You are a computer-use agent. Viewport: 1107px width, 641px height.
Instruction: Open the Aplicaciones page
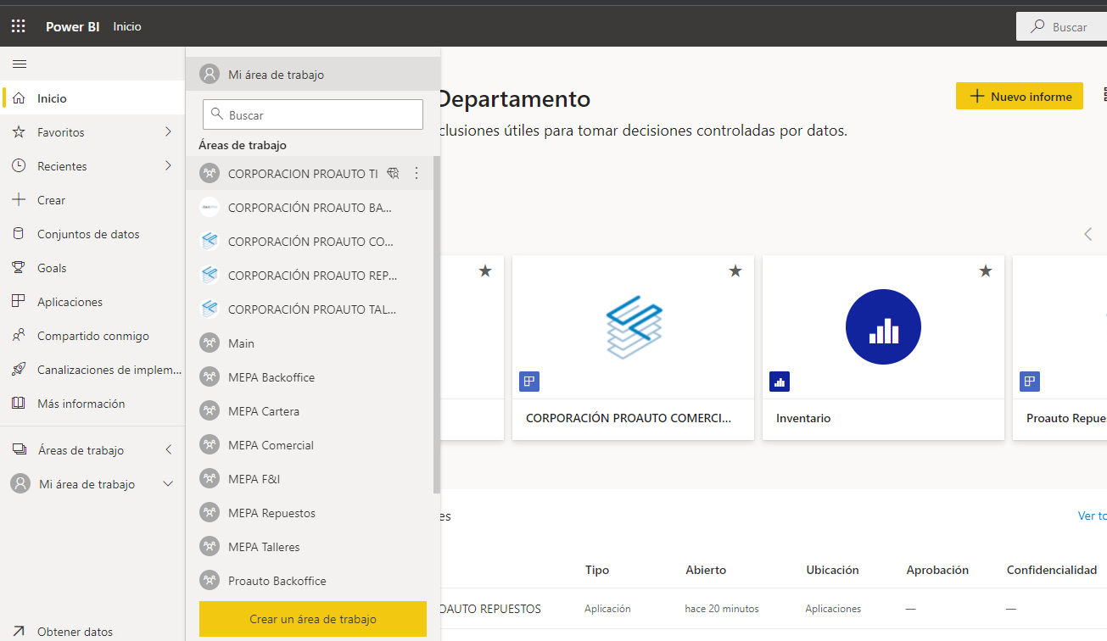click(92, 302)
